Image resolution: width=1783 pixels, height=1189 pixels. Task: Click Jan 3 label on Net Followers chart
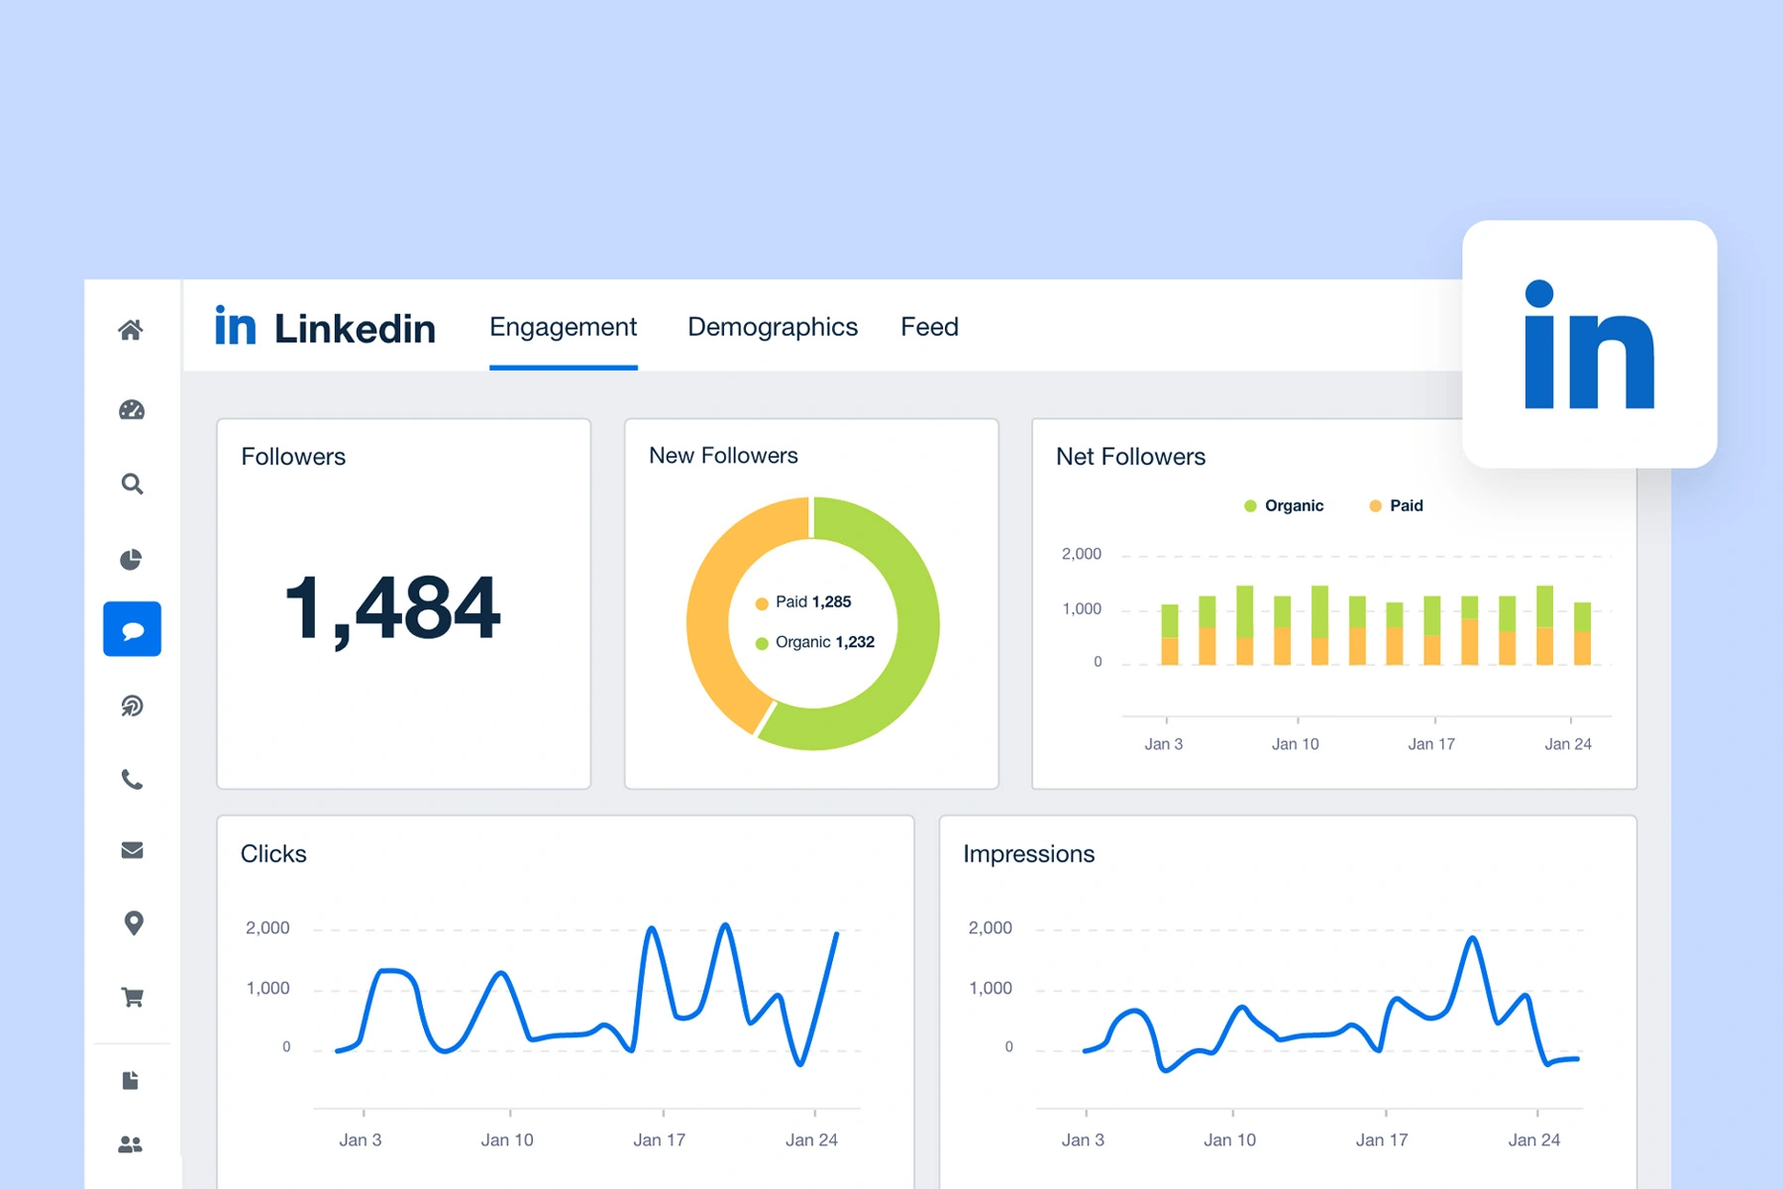click(x=1164, y=744)
